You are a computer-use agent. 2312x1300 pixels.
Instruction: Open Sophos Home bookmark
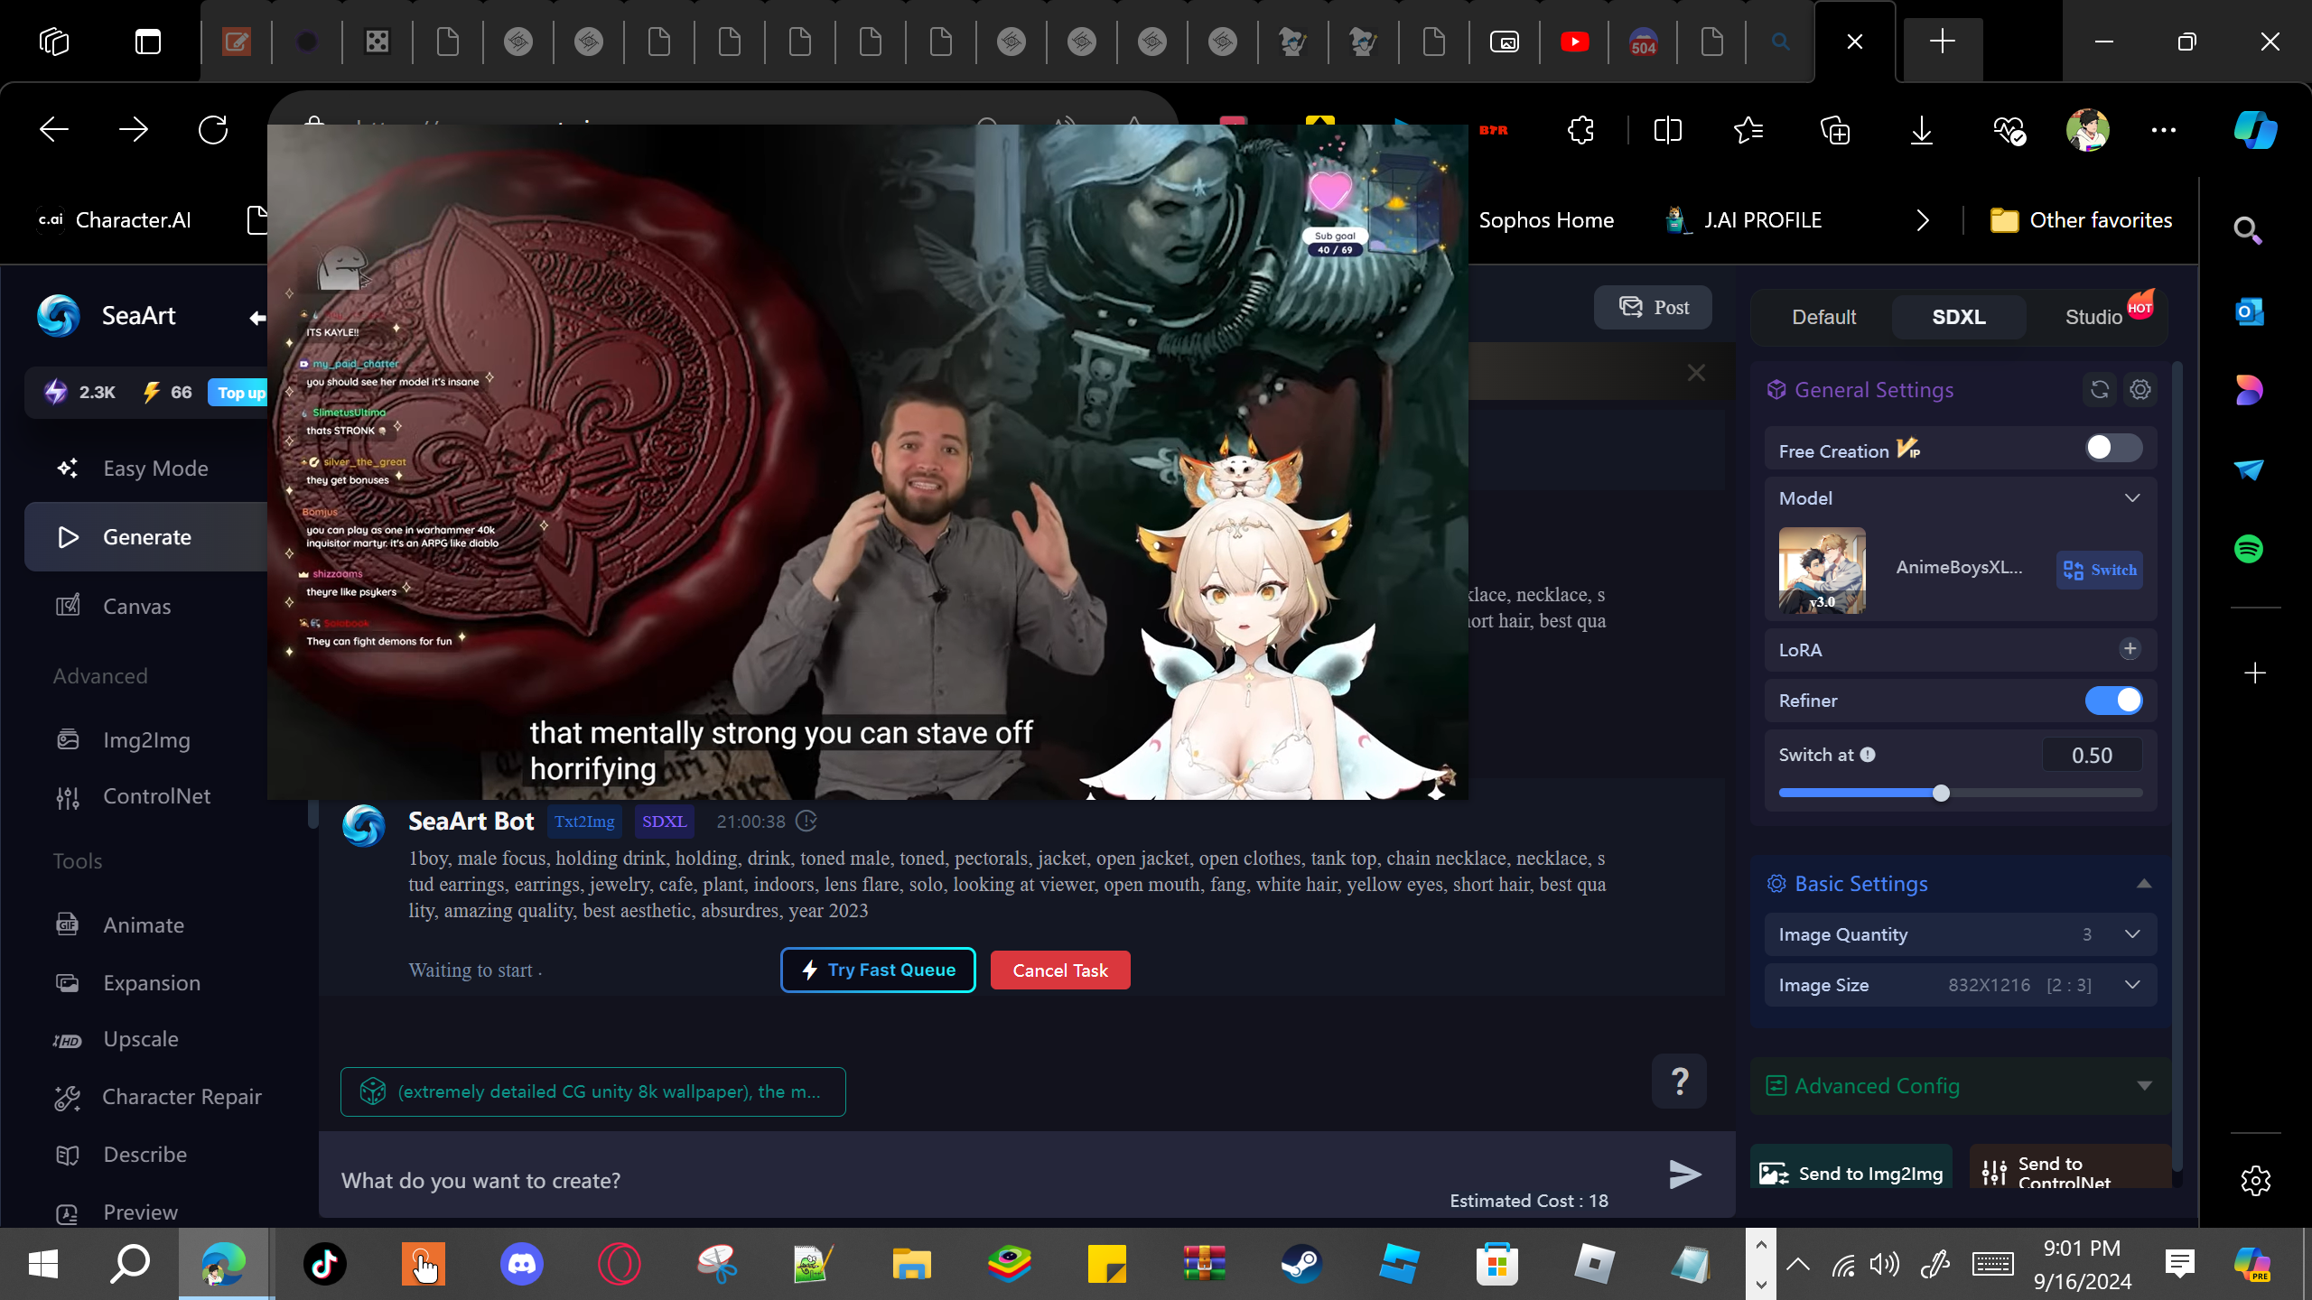click(1545, 220)
